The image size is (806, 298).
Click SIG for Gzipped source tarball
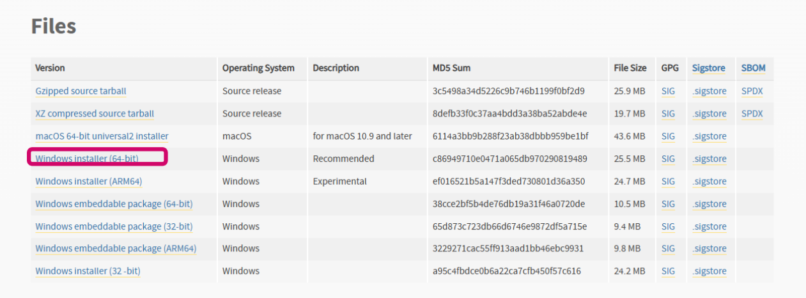click(x=668, y=91)
